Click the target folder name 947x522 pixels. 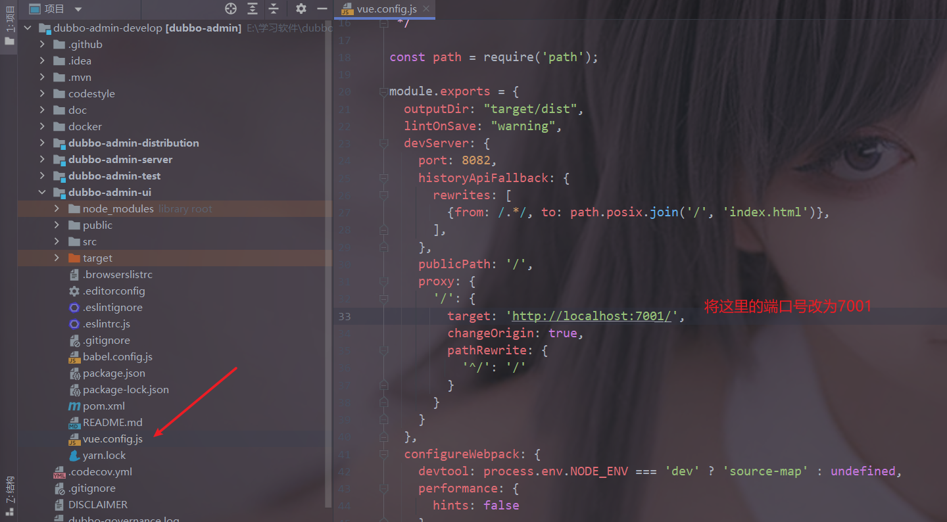point(97,258)
